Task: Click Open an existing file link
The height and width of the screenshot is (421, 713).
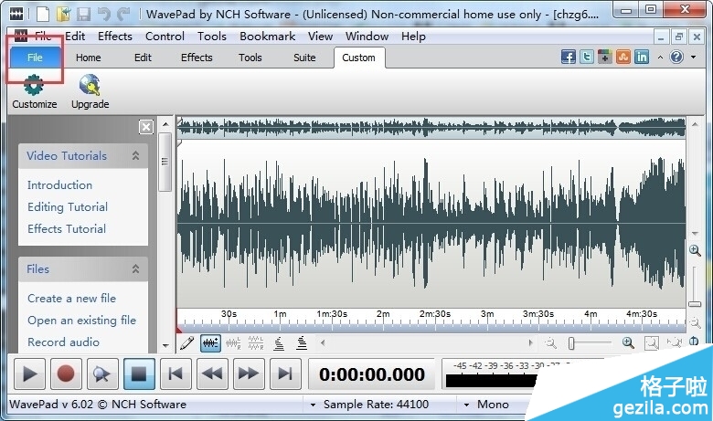Action: click(x=81, y=321)
